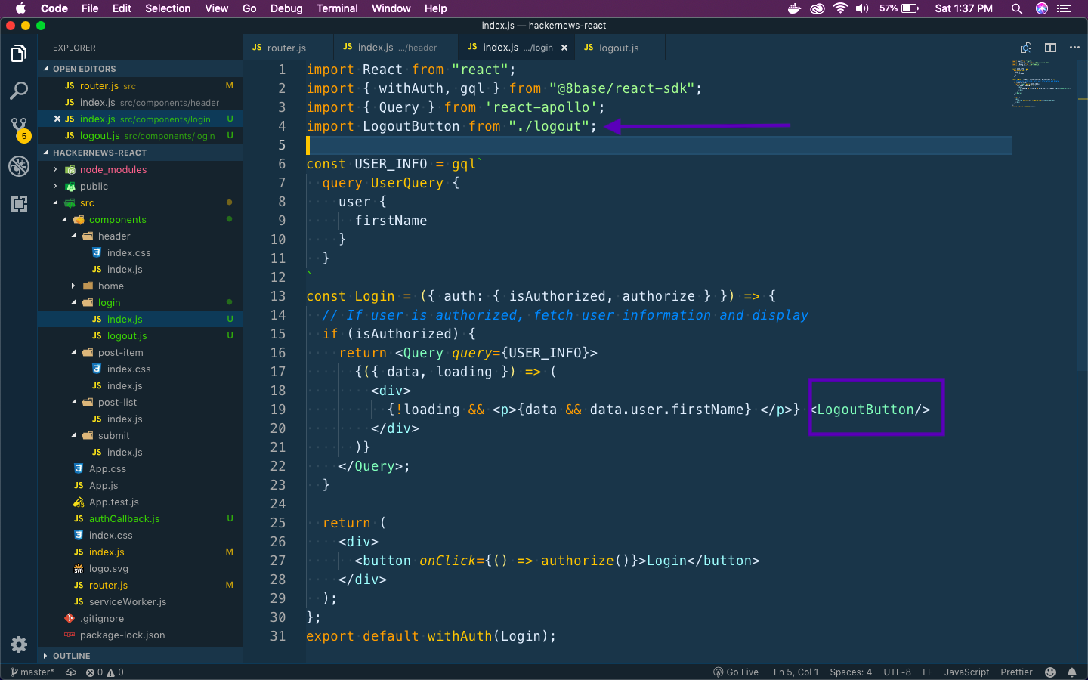
Task: Open the volume menu bar icon
Action: pyautogui.click(x=862, y=8)
